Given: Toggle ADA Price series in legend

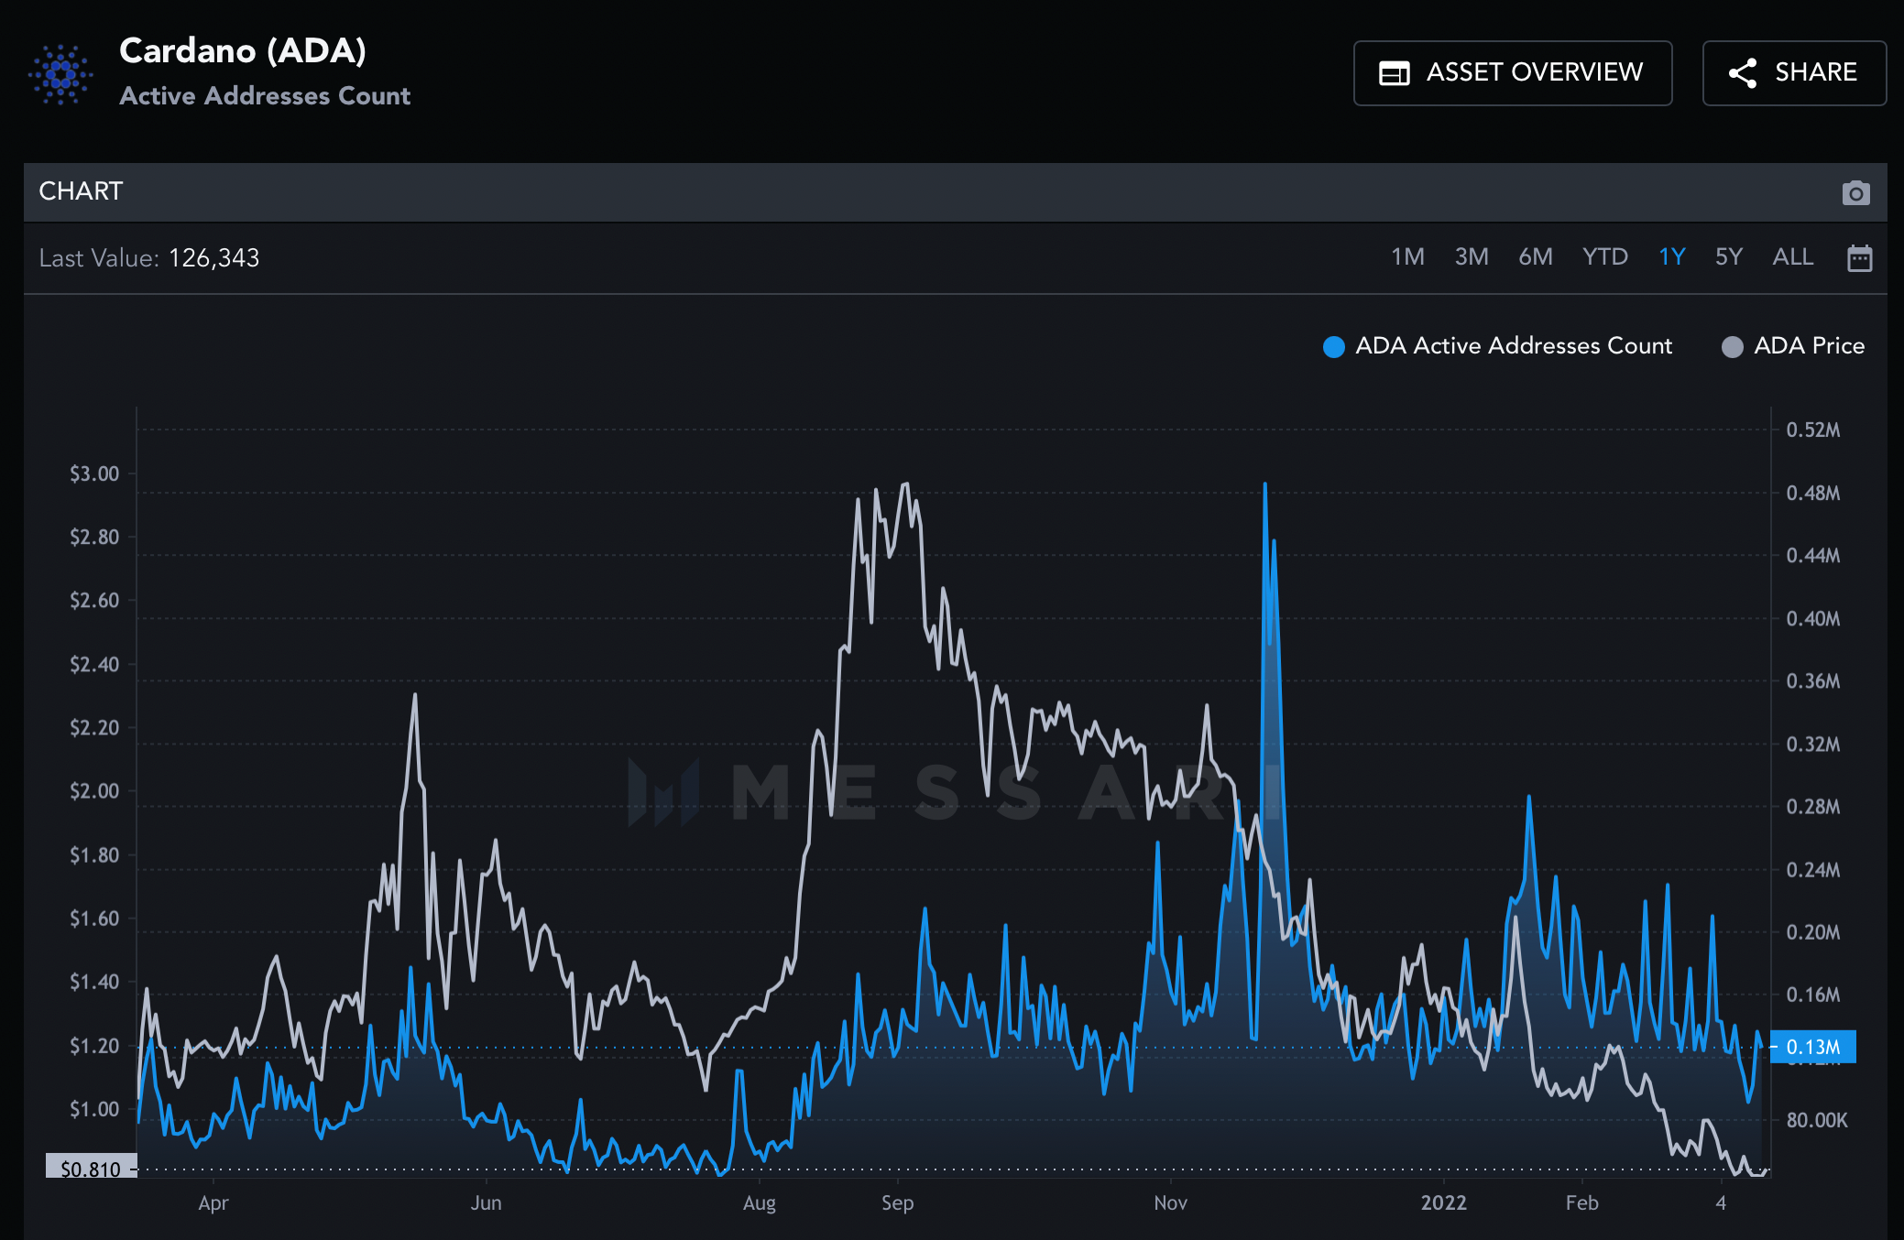Looking at the screenshot, I should tap(1793, 346).
